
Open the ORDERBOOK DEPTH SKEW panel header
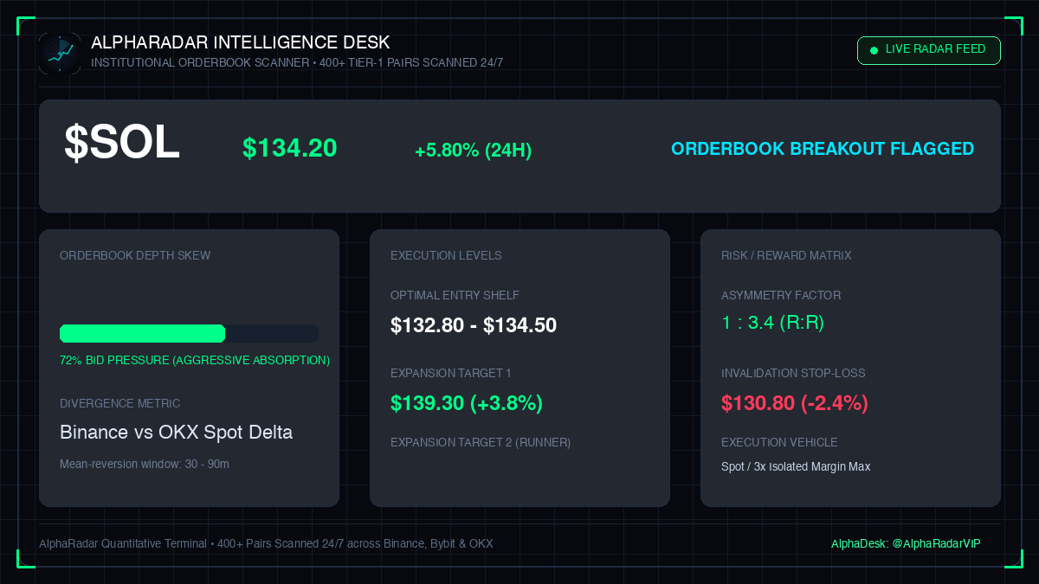[135, 255]
